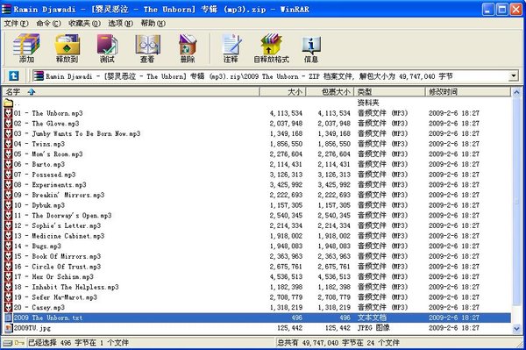Select file '08 - Experiments.mp3'

click(x=50, y=184)
